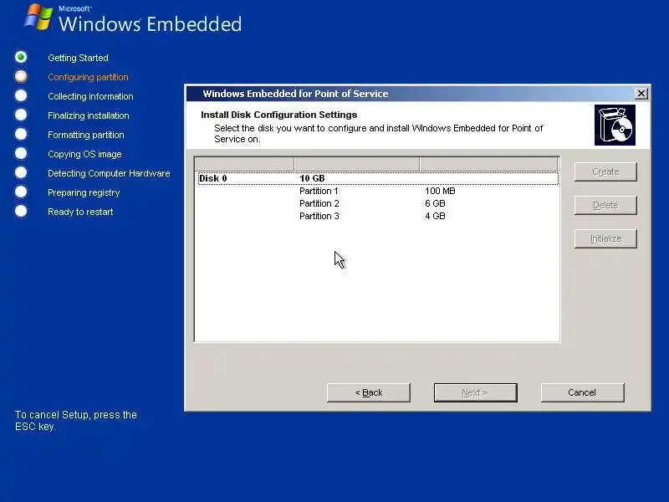Click the dialog title bar text
Image resolution: width=669 pixels, height=502 pixels.
295,94
